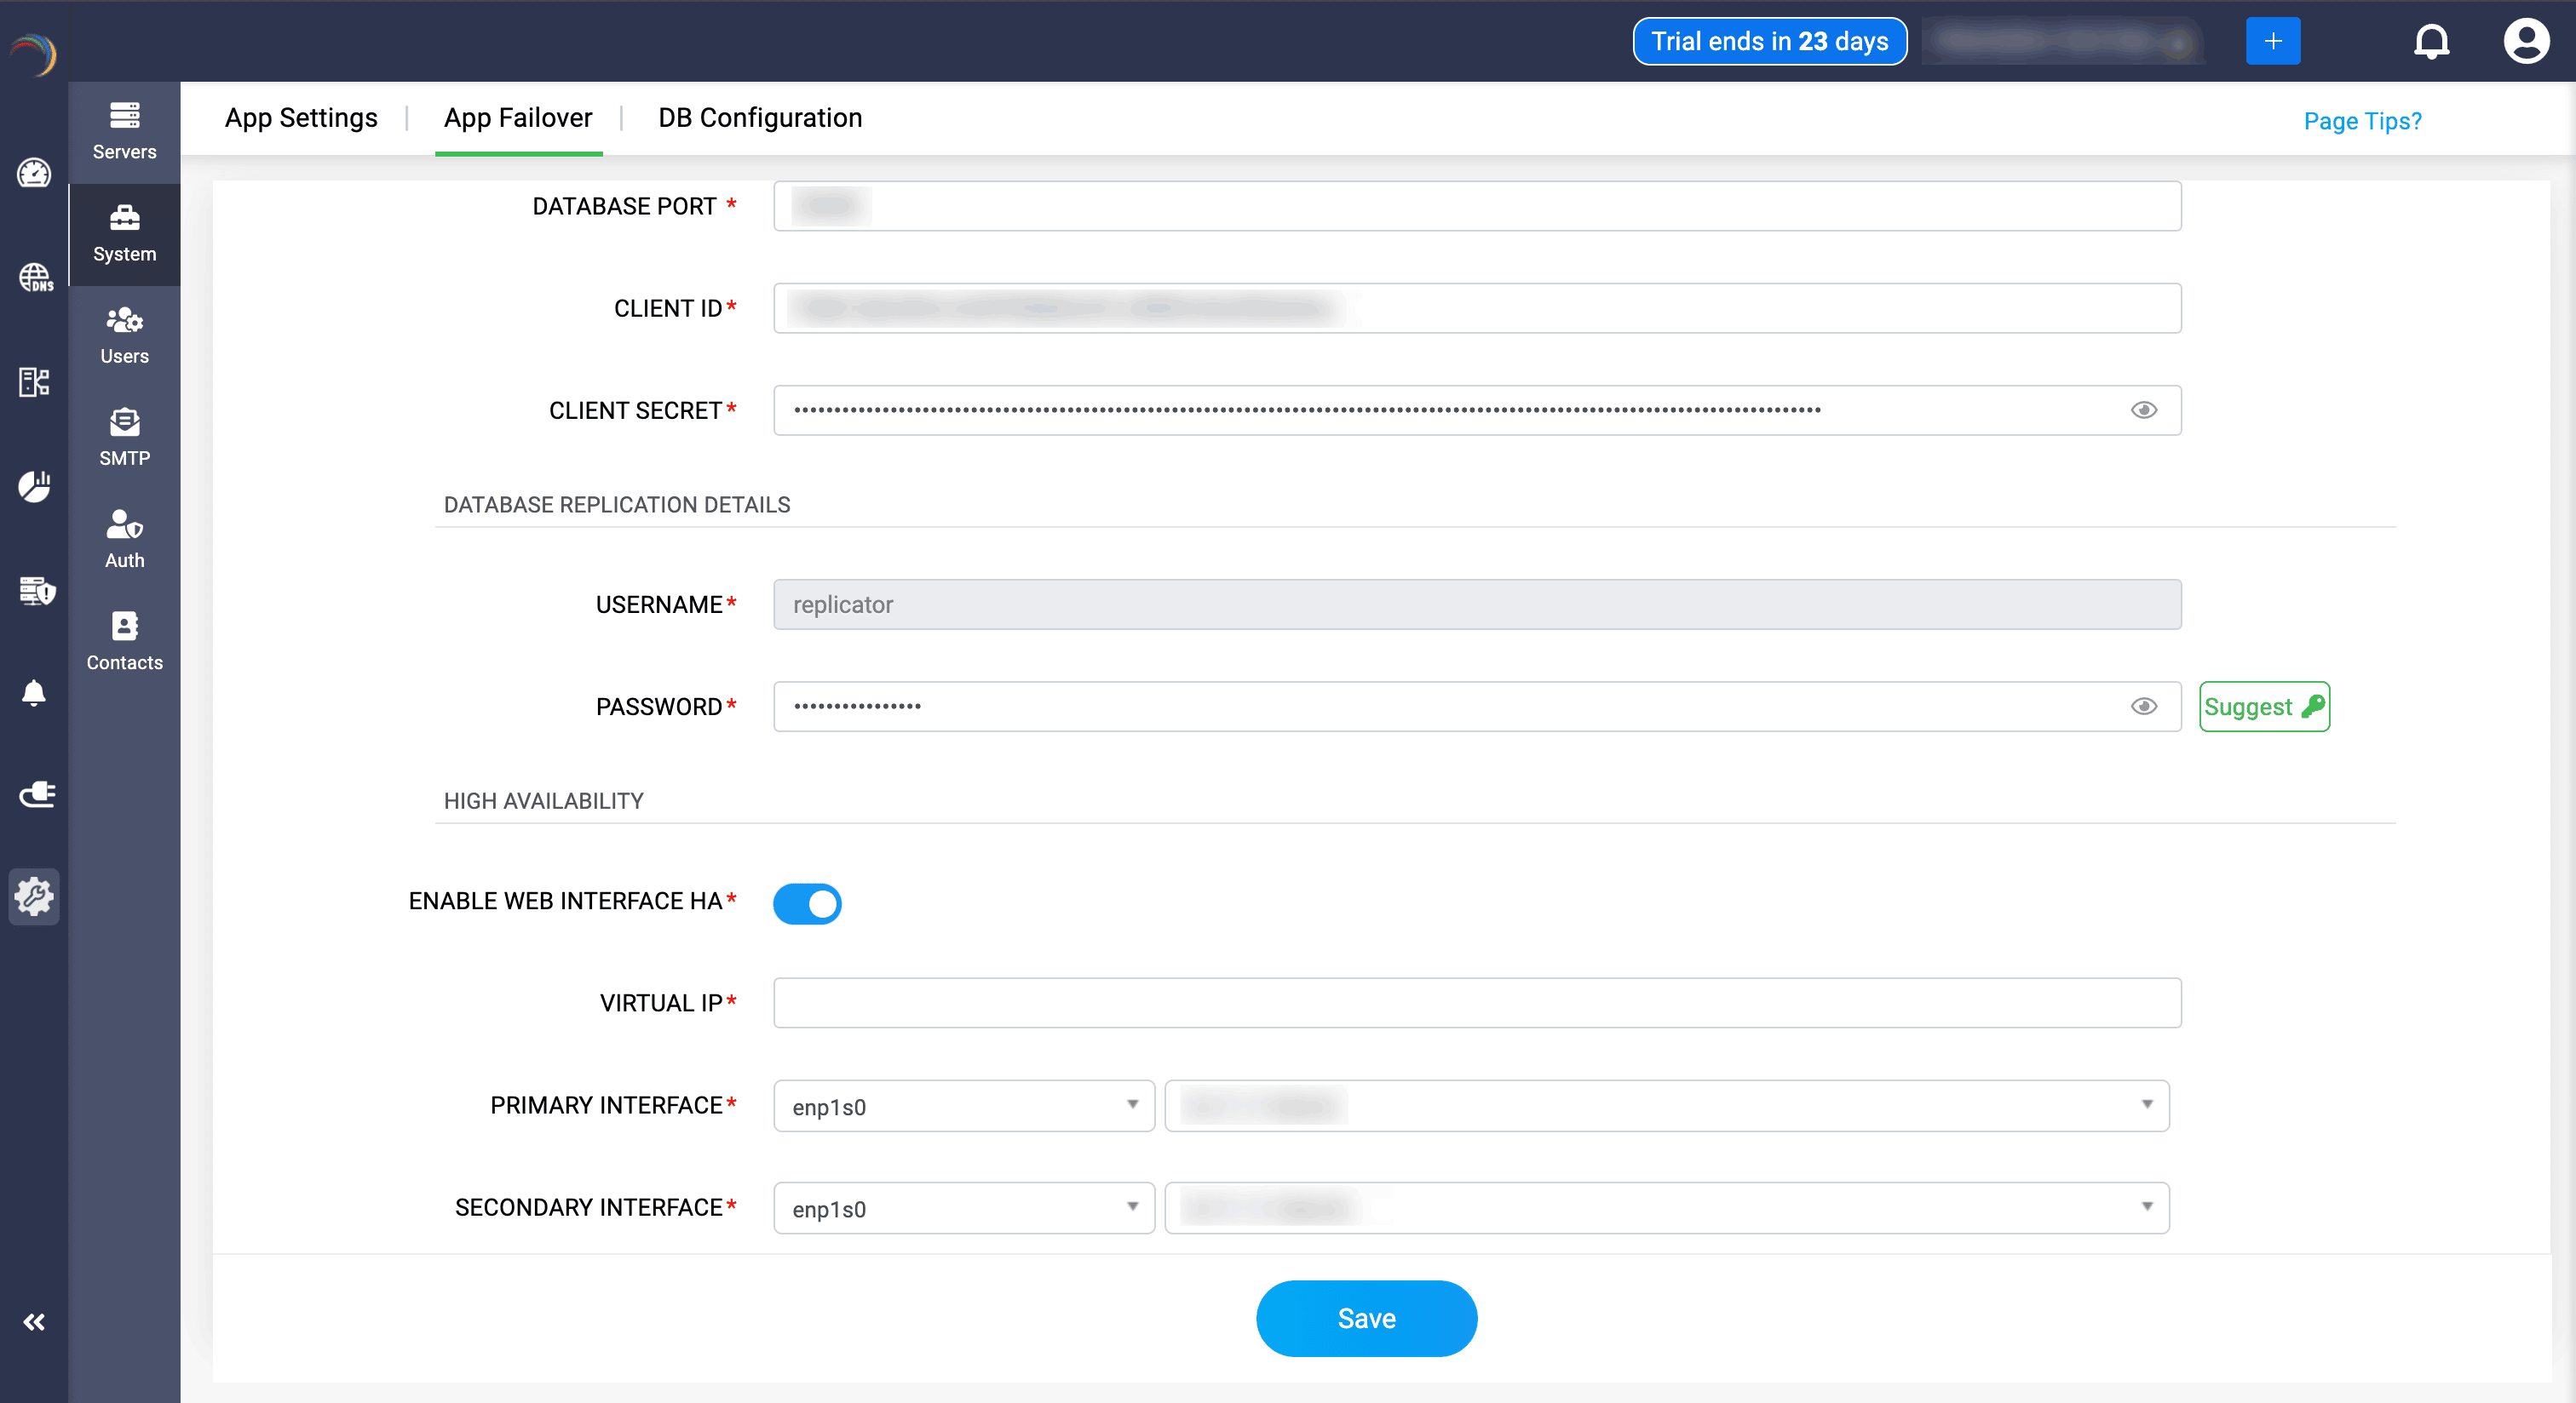Reveal the client secret with eye icon
Viewport: 2576px width, 1403px height.
pyautogui.click(x=2143, y=409)
